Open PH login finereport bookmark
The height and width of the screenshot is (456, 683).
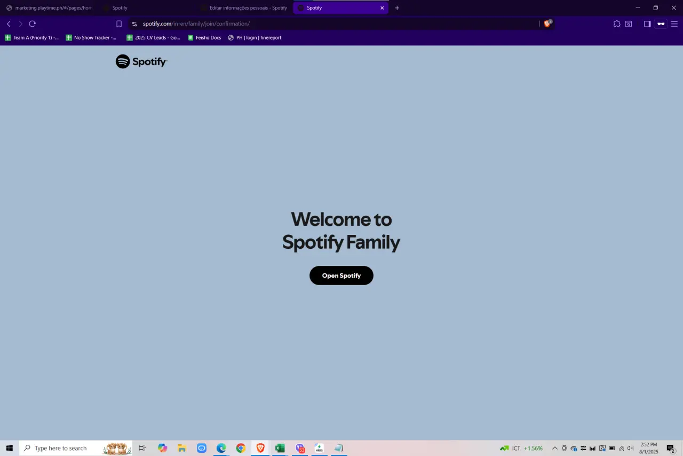(255, 38)
